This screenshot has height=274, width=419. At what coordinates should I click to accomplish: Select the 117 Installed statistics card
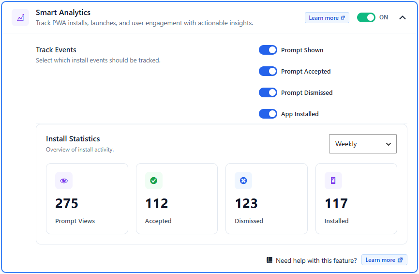click(356, 198)
